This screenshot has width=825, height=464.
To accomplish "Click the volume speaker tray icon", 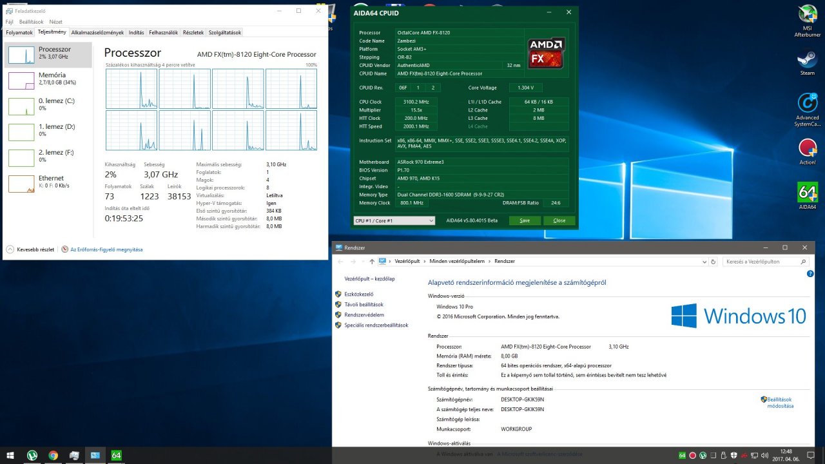I will pos(764,456).
